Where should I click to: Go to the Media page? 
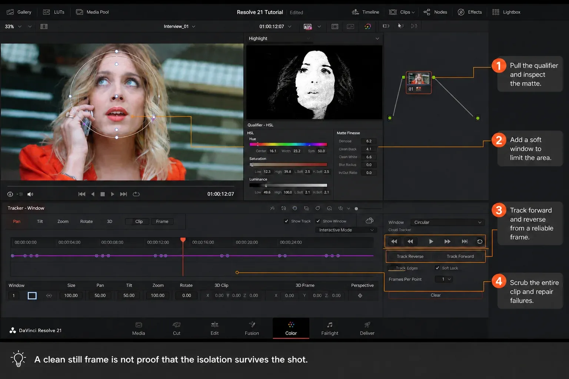pos(139,328)
